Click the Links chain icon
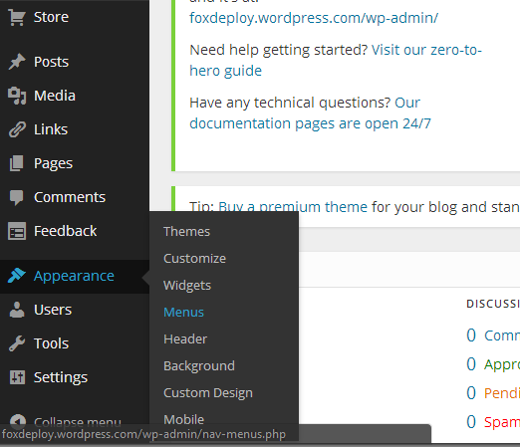 click(x=17, y=129)
